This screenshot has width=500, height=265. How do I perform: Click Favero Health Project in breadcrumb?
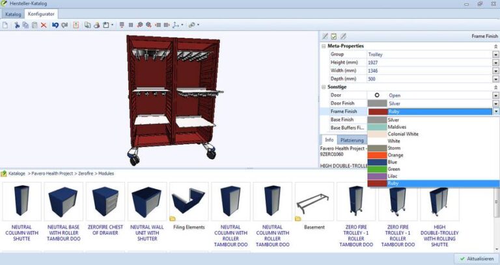(x=52, y=173)
